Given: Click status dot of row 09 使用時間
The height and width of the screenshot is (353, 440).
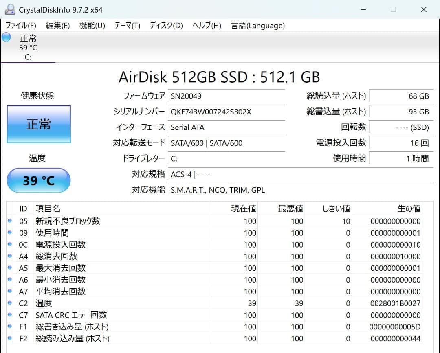Looking at the screenshot, I should point(9,232).
